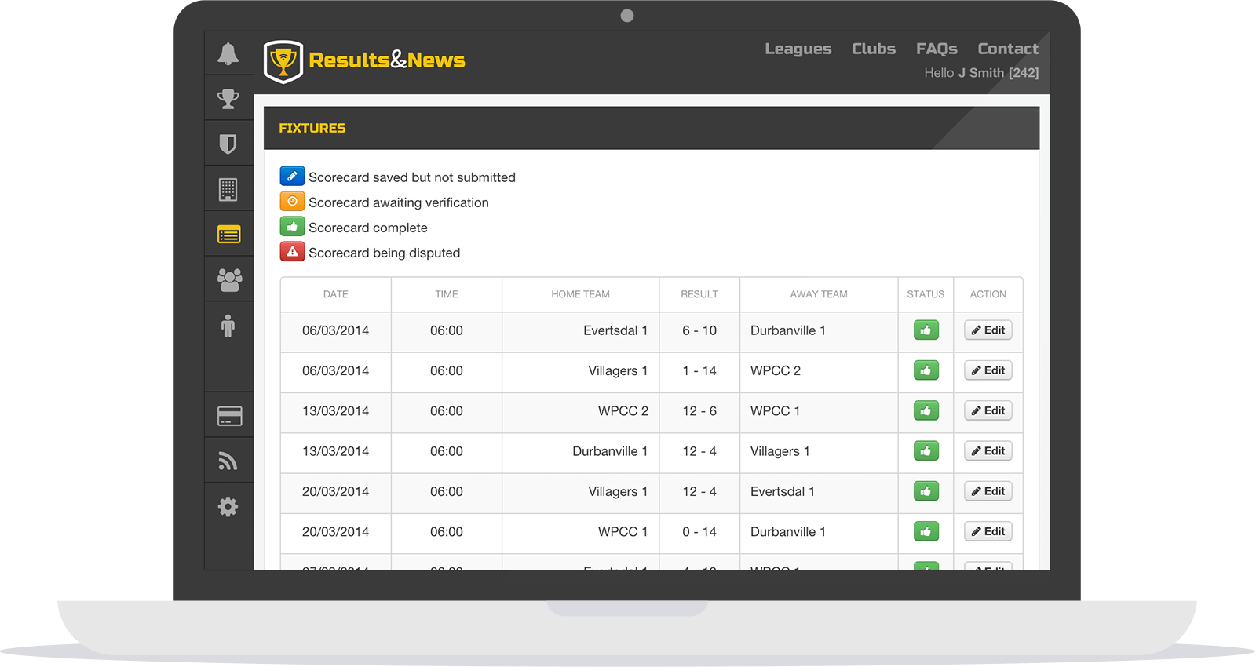The width and height of the screenshot is (1256, 667).
Task: Open the group of people icon
Action: [x=228, y=279]
